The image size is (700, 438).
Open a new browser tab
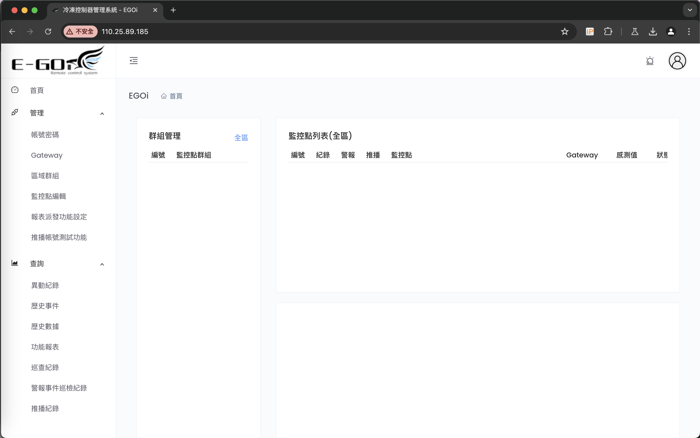point(173,10)
